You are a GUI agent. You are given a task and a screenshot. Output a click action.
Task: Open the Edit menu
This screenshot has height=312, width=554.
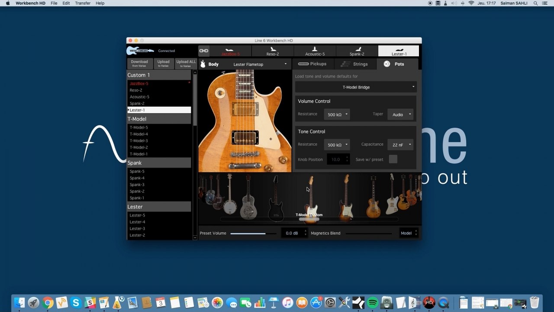pos(66,3)
